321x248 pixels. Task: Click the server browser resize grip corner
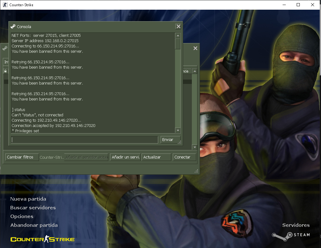coord(196,171)
